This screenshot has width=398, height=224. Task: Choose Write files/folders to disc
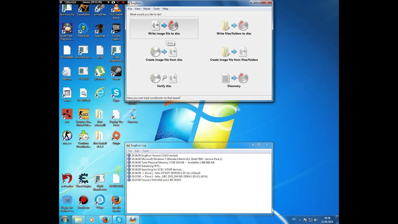[x=234, y=28]
